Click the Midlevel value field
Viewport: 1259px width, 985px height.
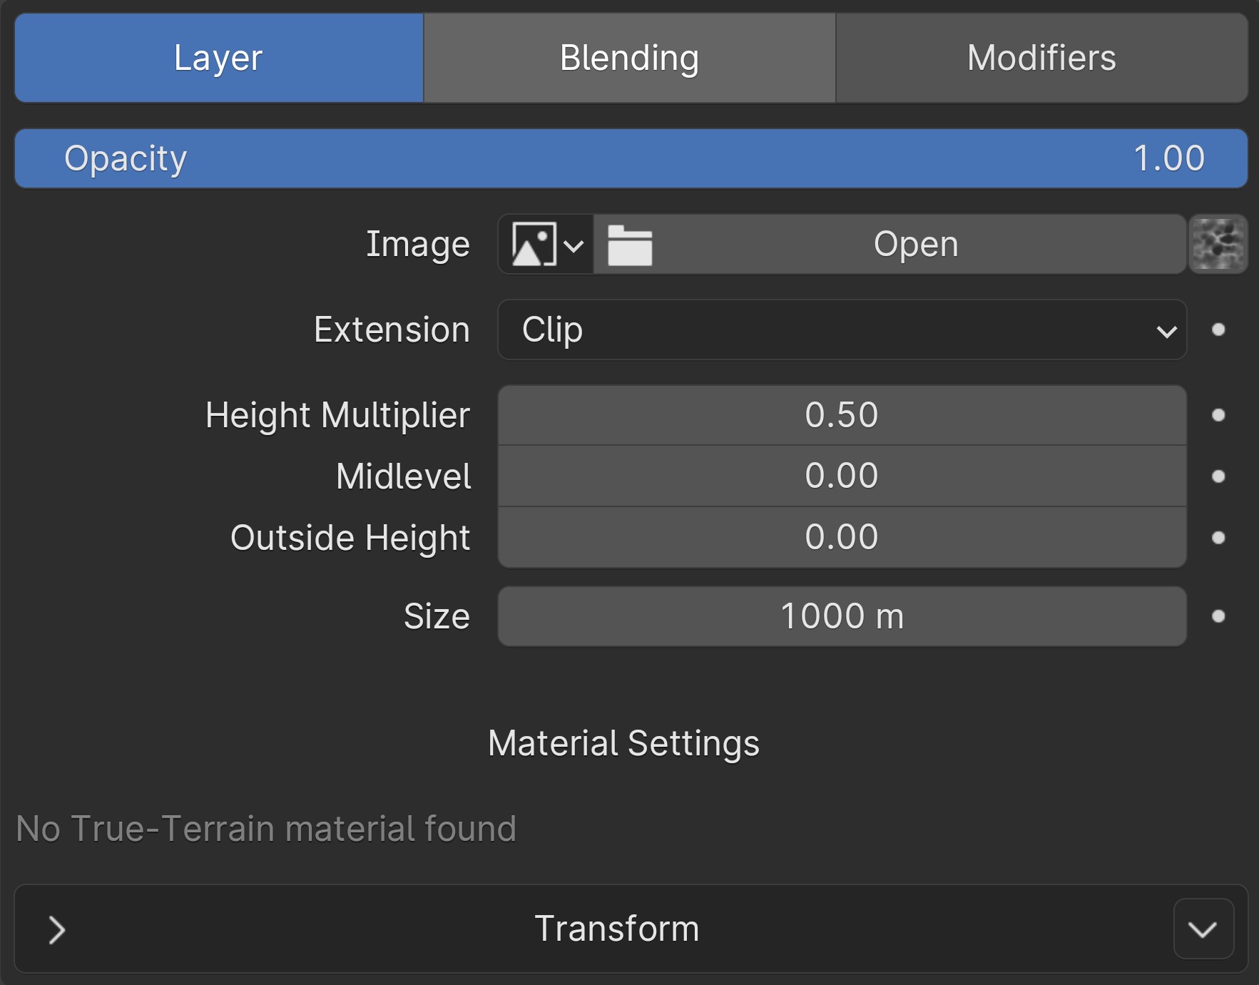click(842, 476)
